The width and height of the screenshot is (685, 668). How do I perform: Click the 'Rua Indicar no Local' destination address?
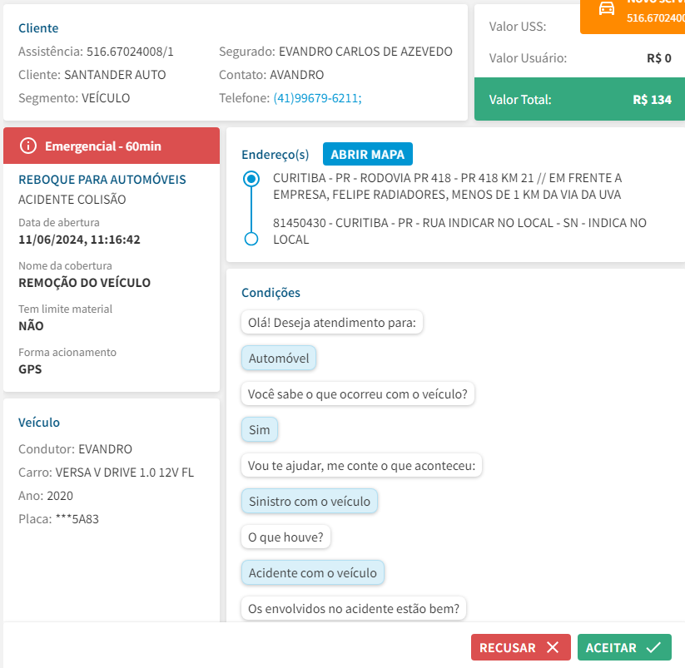459,231
